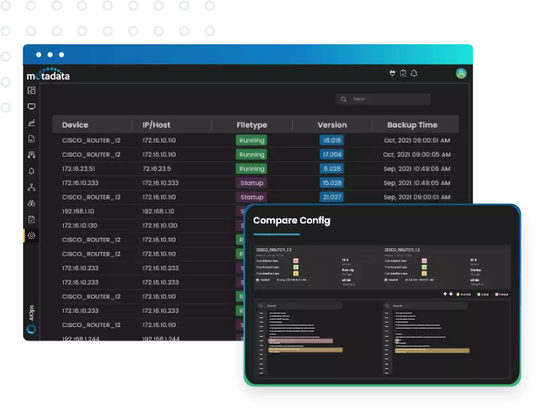Click the AIOps logo at sidebar bottom
Screen dimensions: 544x417
32,328
